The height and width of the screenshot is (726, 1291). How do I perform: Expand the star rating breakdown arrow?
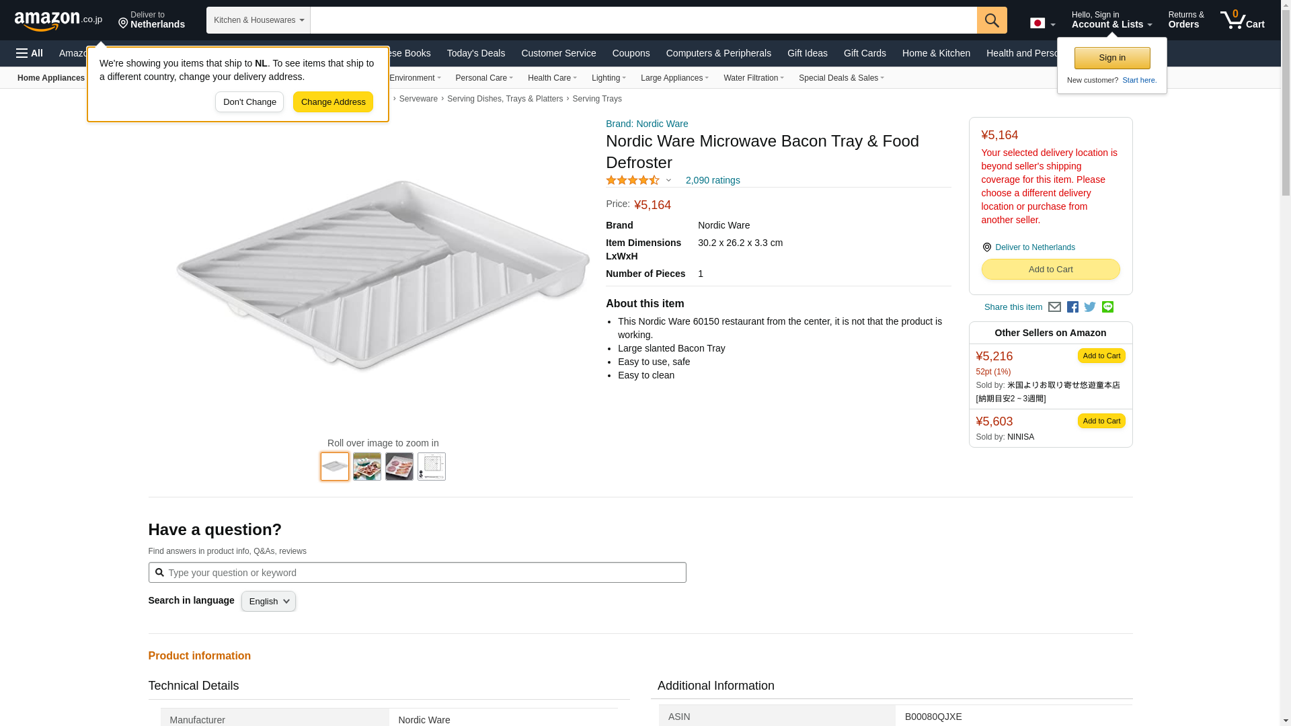point(668,180)
